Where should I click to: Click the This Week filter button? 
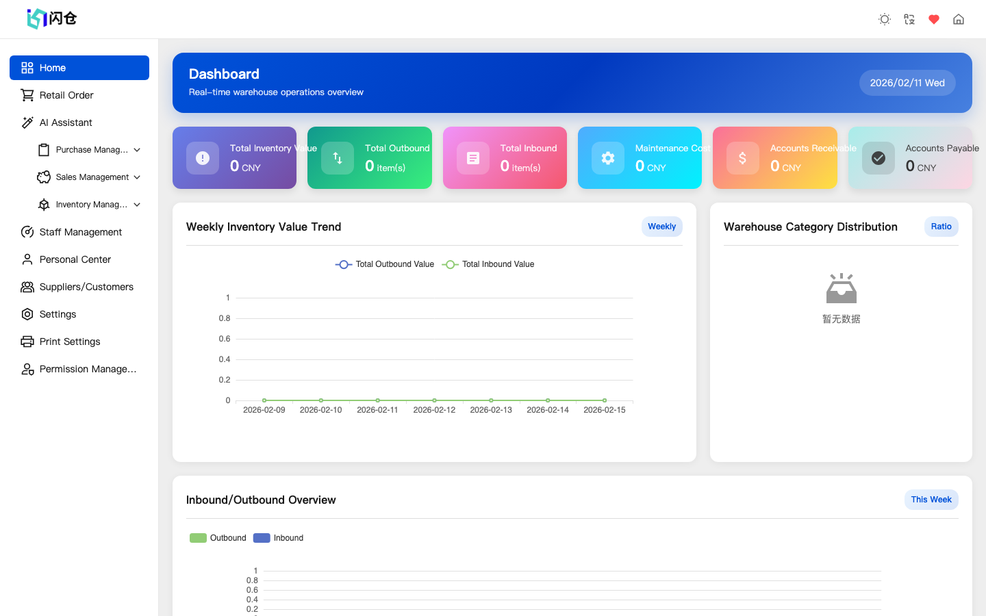click(x=931, y=500)
